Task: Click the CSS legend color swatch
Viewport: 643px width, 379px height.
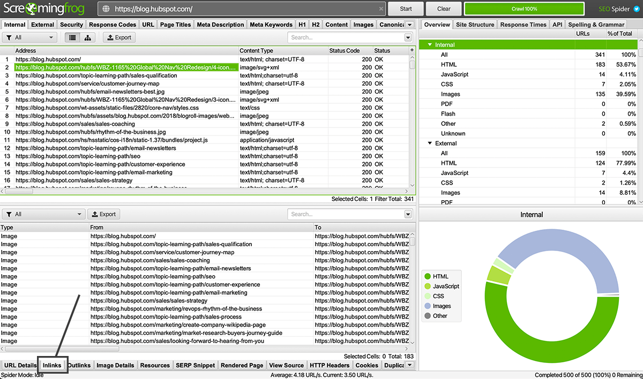Action: pos(428,296)
